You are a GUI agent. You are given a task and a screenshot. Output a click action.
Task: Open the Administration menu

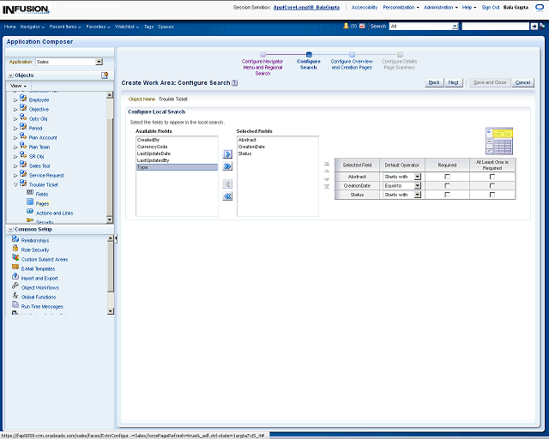(440, 7)
